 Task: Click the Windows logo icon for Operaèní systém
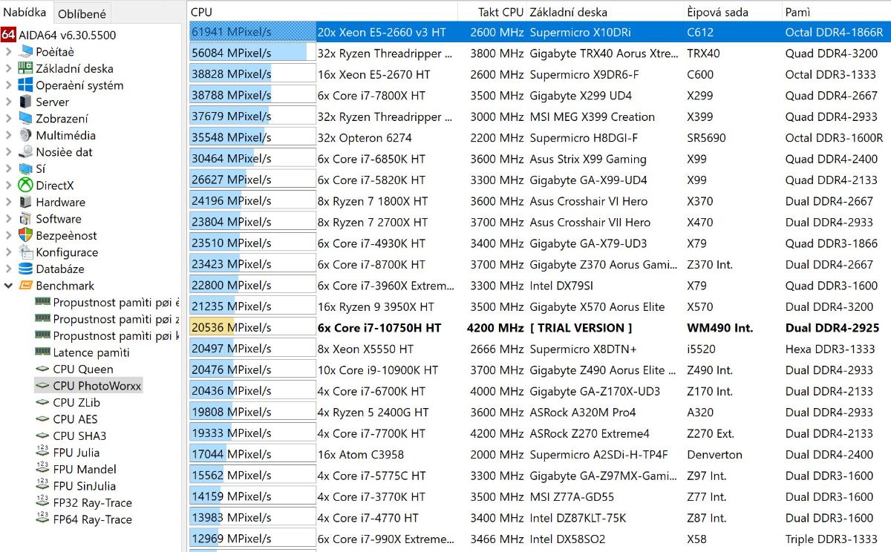click(x=26, y=85)
